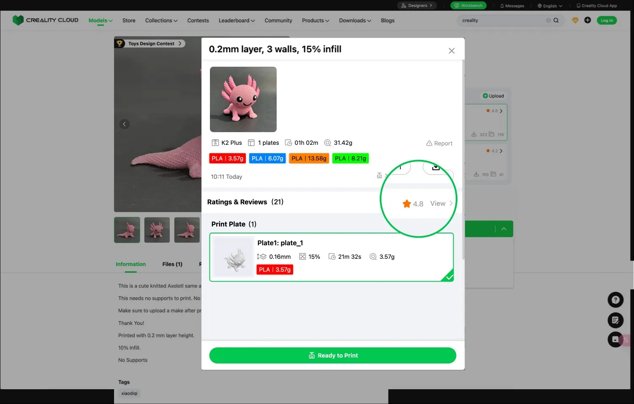Click the clear search text icon
Viewport: 634px width, 404px height.
(548, 20)
